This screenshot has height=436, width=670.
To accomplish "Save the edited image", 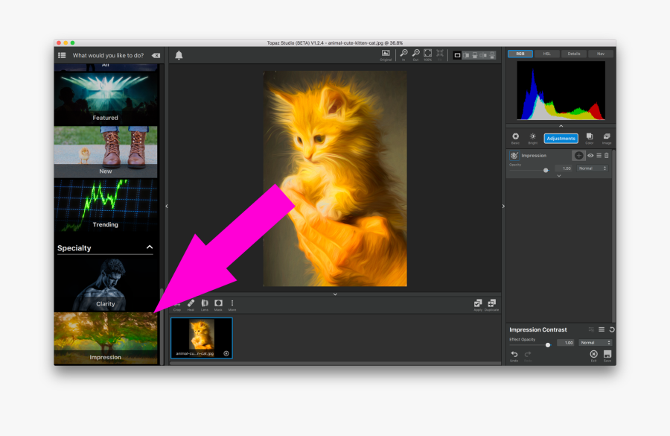I will 607,356.
